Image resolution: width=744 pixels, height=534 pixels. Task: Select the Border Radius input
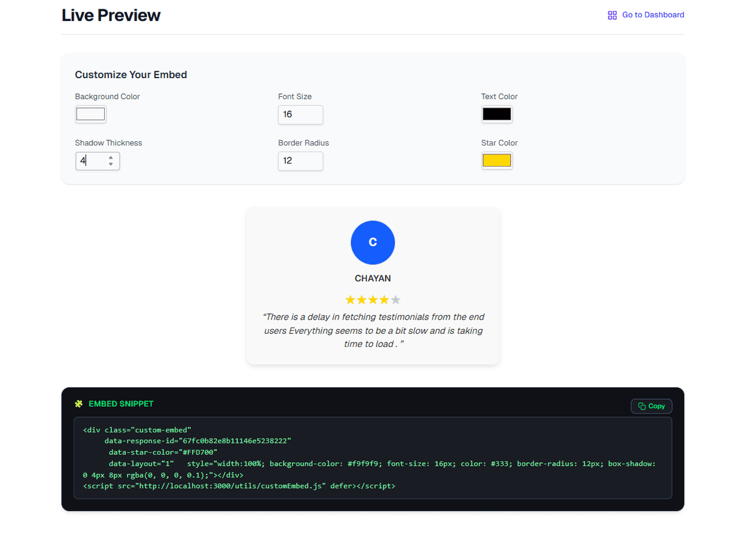[x=300, y=161]
